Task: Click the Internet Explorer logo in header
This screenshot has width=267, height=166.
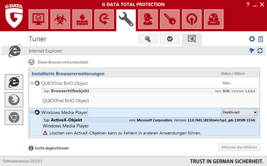Action: pos(15,51)
